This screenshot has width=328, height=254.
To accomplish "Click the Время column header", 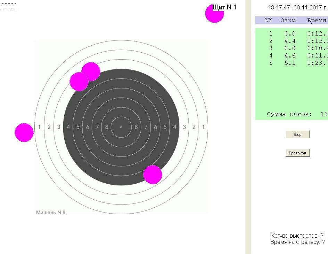I will [x=317, y=21].
